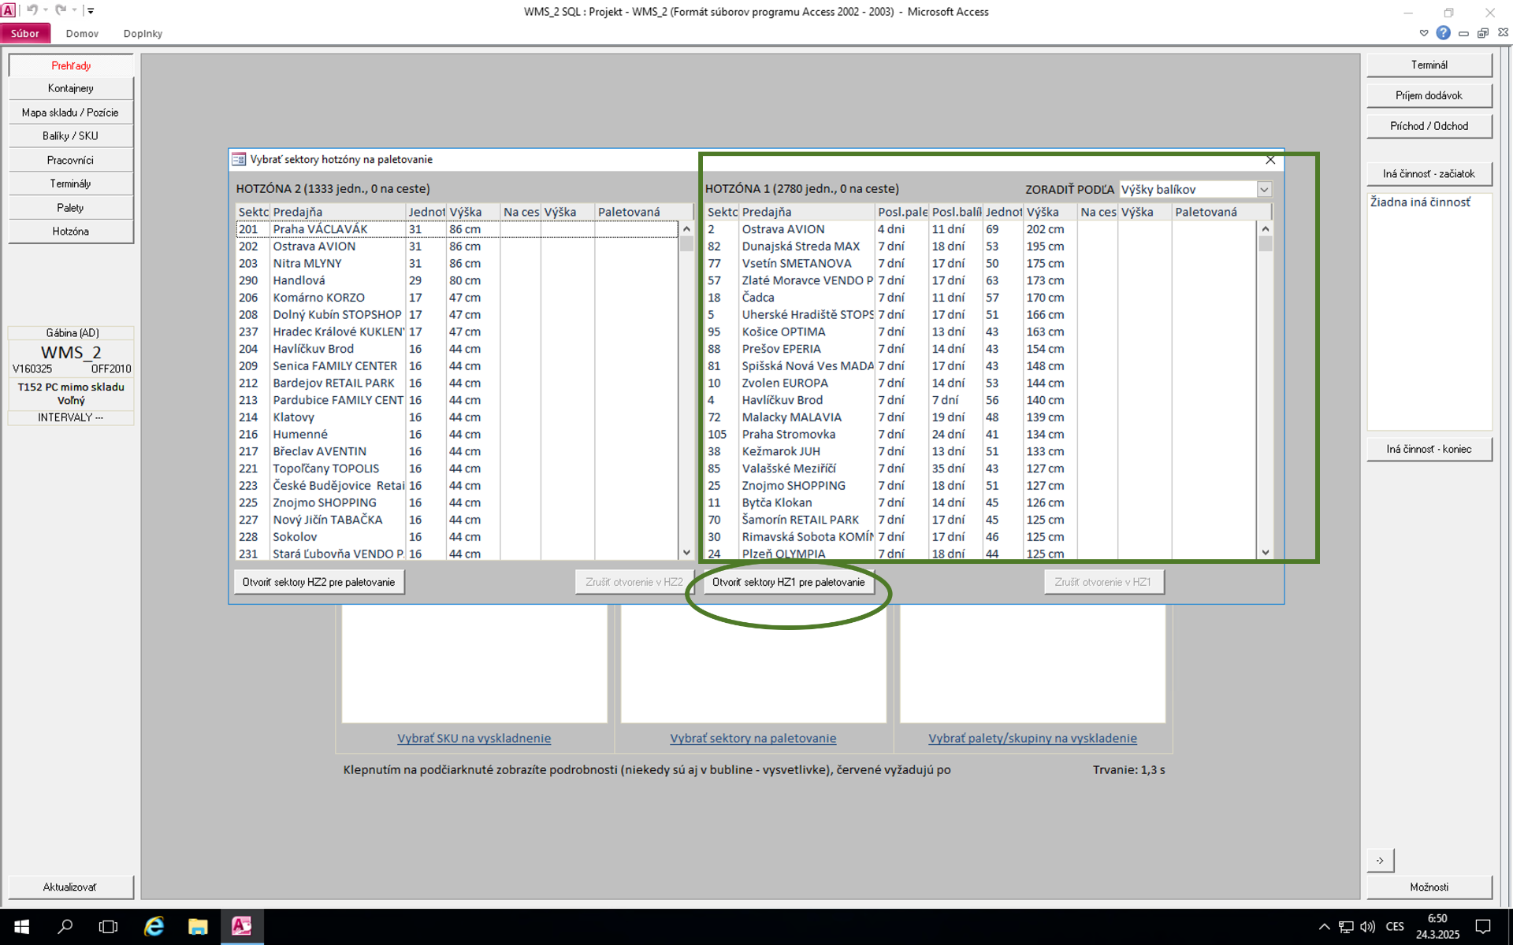Open the Microsoft Access Help icon

point(1443,33)
